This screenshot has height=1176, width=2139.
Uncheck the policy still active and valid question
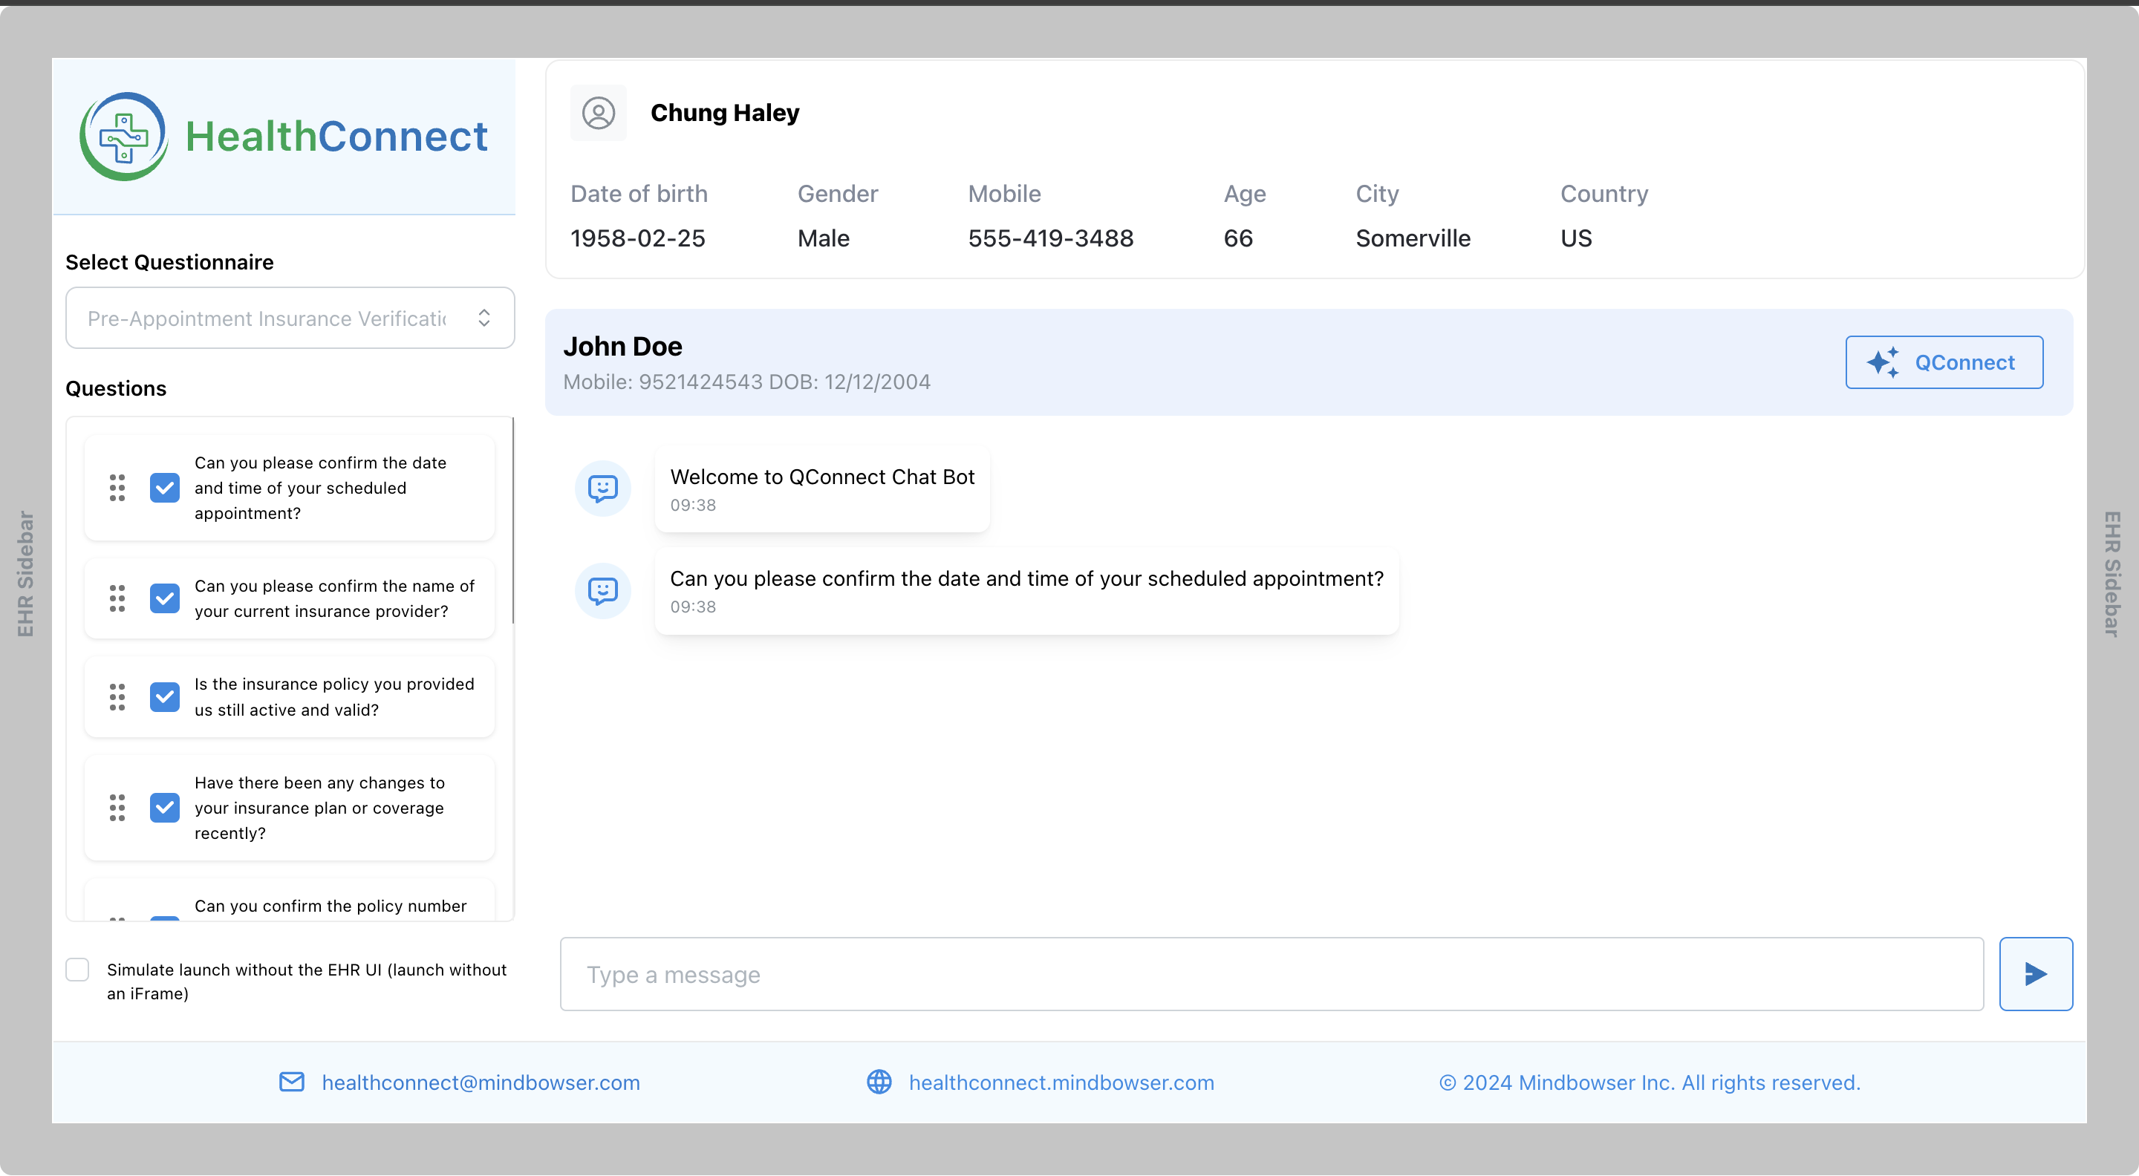tap(164, 697)
